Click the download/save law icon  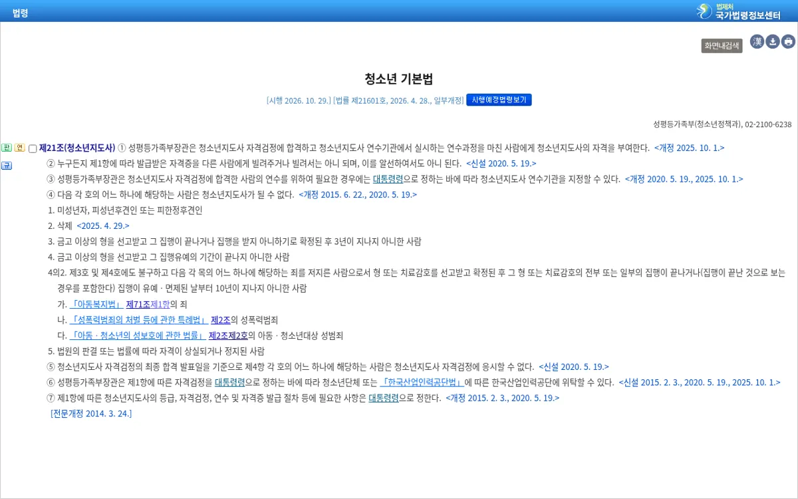(773, 42)
